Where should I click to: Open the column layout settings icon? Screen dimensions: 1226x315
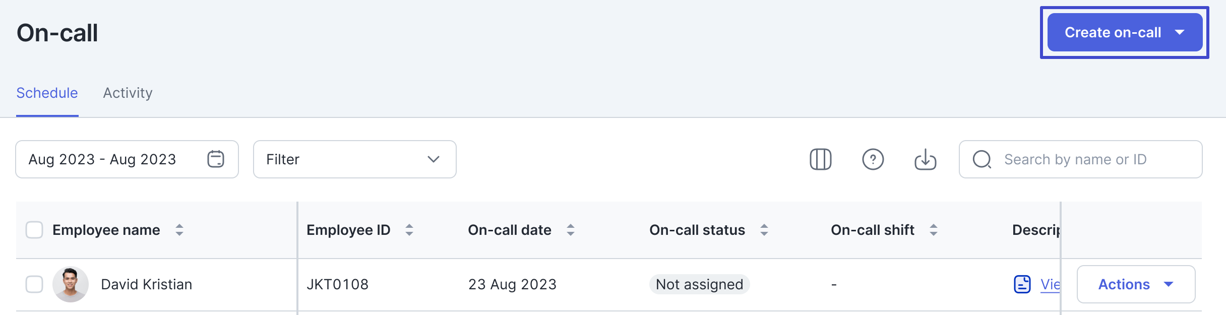tap(820, 160)
